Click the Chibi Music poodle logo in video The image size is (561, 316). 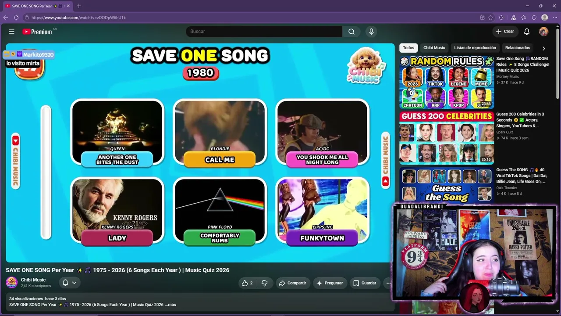(366, 65)
